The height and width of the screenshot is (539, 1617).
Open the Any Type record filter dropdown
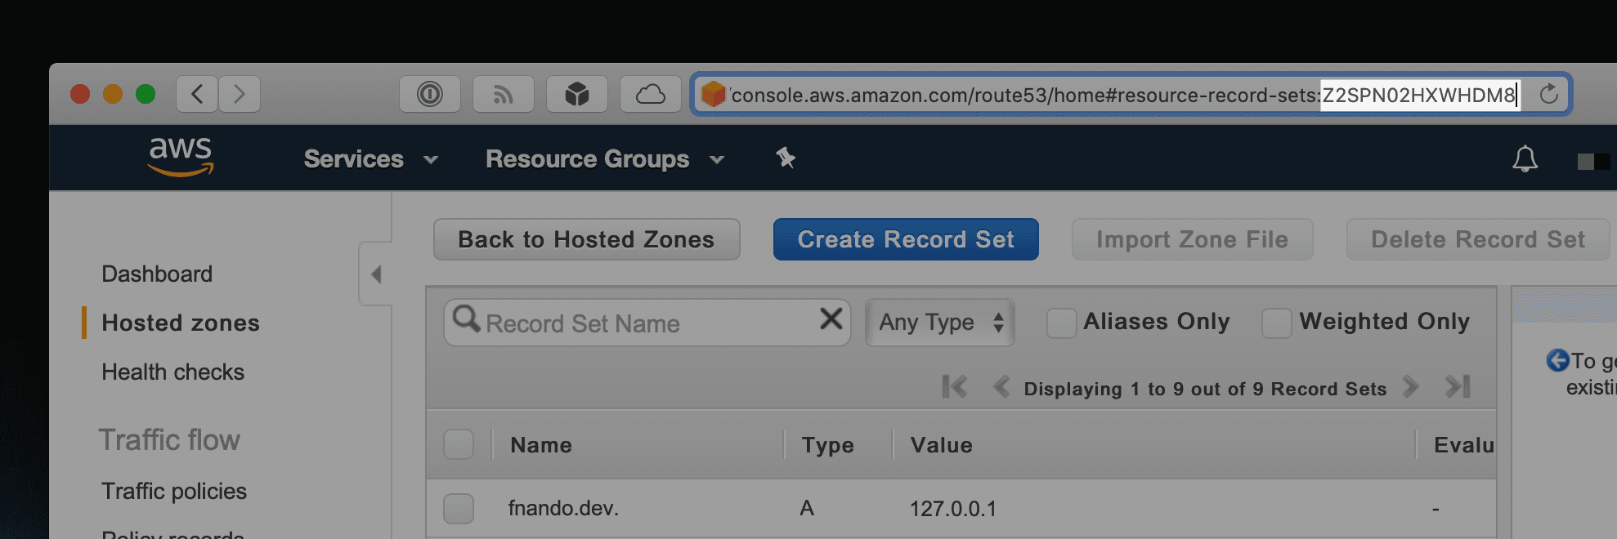click(940, 323)
